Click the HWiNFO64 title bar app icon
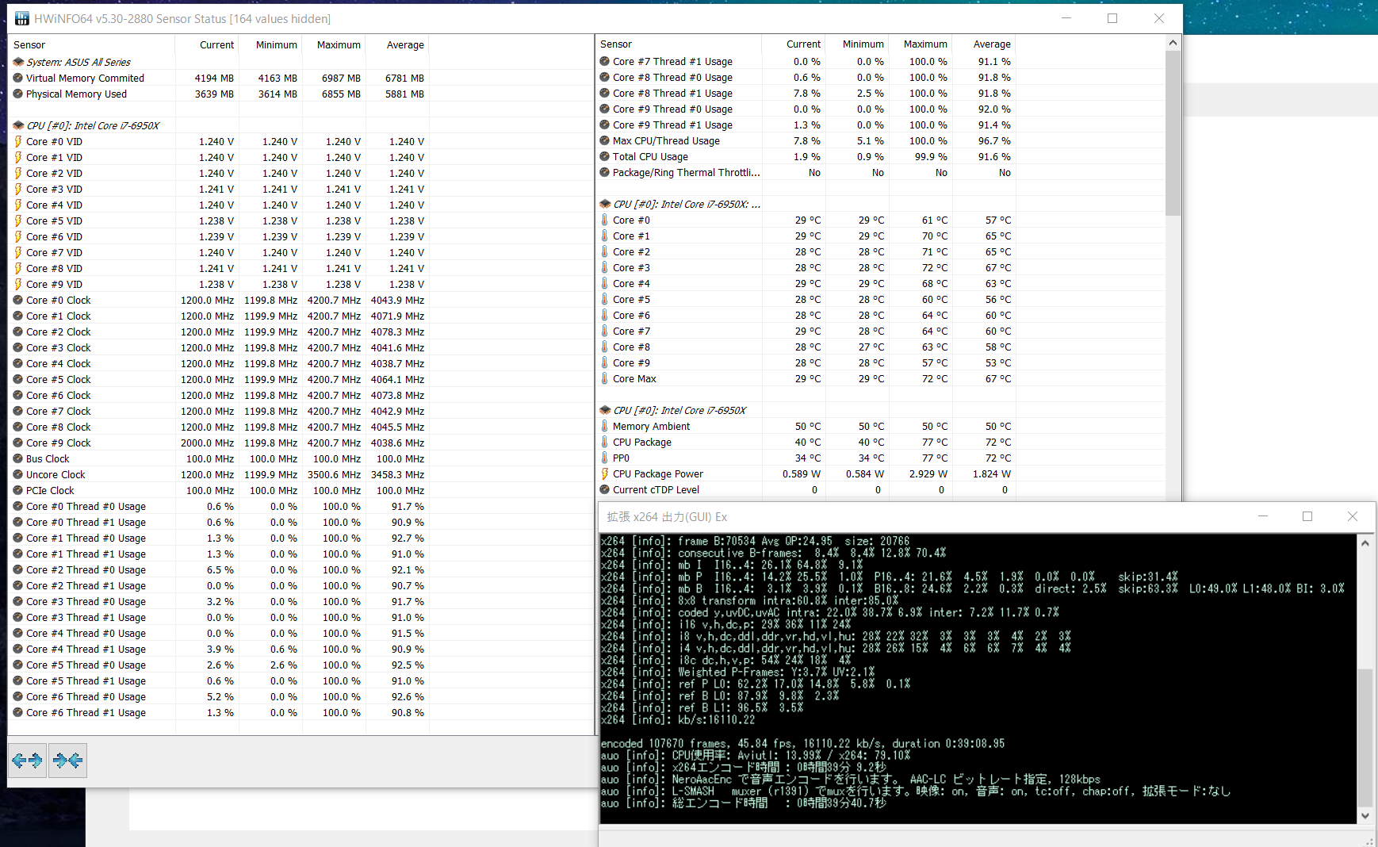This screenshot has height=847, width=1378. (22, 18)
